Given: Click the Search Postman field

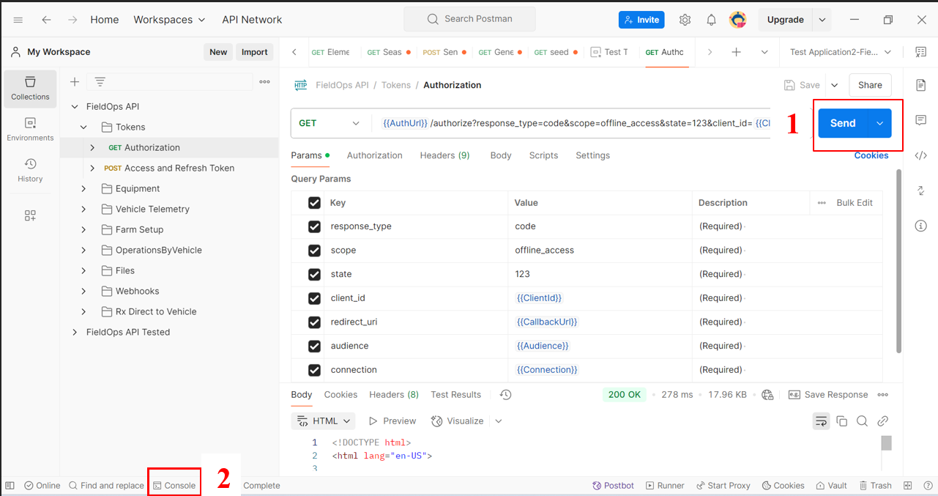Looking at the screenshot, I should 469,19.
